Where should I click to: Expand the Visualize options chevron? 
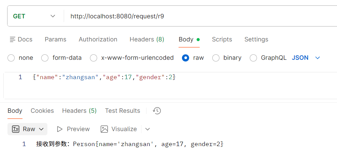click(x=148, y=129)
